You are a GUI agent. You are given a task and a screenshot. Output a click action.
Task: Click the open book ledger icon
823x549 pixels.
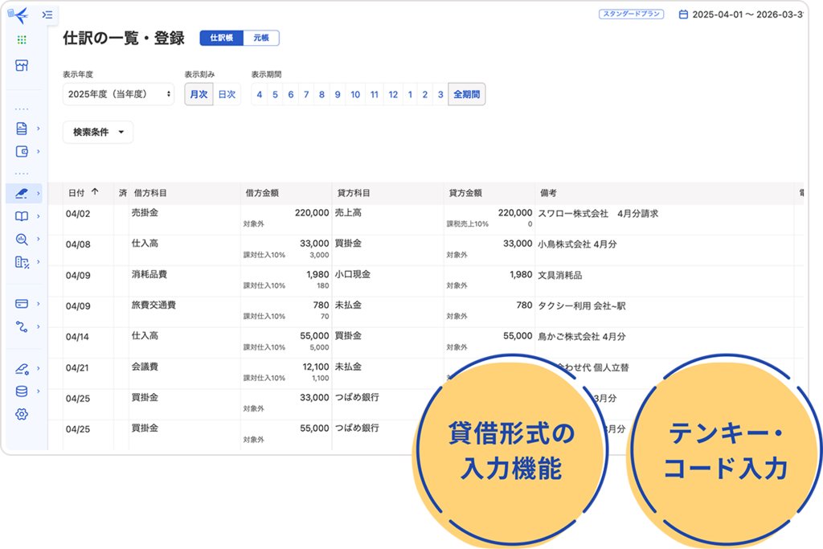click(22, 216)
